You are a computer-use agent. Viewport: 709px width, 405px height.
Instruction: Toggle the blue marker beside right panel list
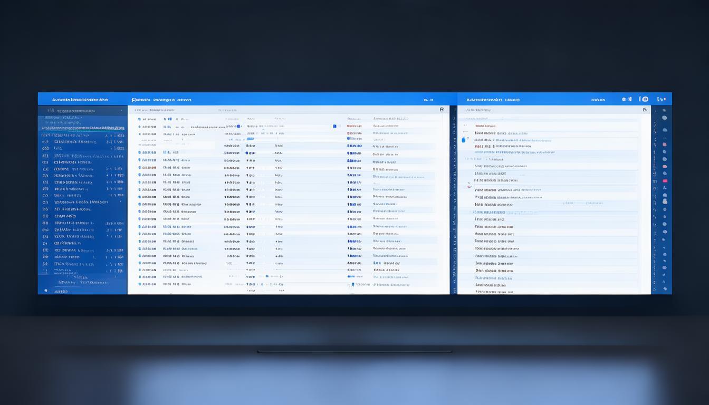464,140
